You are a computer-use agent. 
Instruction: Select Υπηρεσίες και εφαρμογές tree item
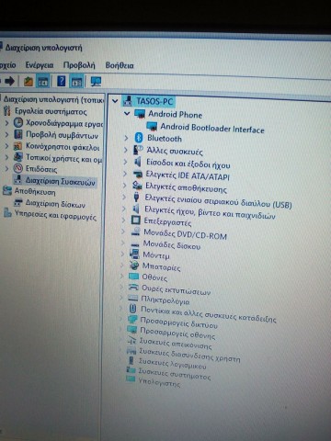(55, 215)
